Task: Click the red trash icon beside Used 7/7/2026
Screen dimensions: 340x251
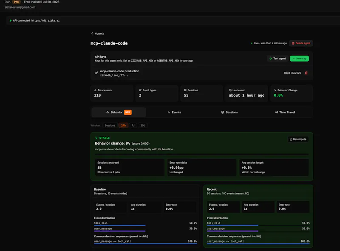Action: pyautogui.click(x=306, y=73)
